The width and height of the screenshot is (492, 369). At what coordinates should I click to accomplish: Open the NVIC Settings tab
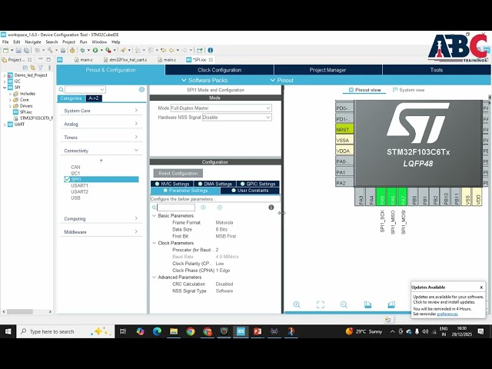(172, 184)
